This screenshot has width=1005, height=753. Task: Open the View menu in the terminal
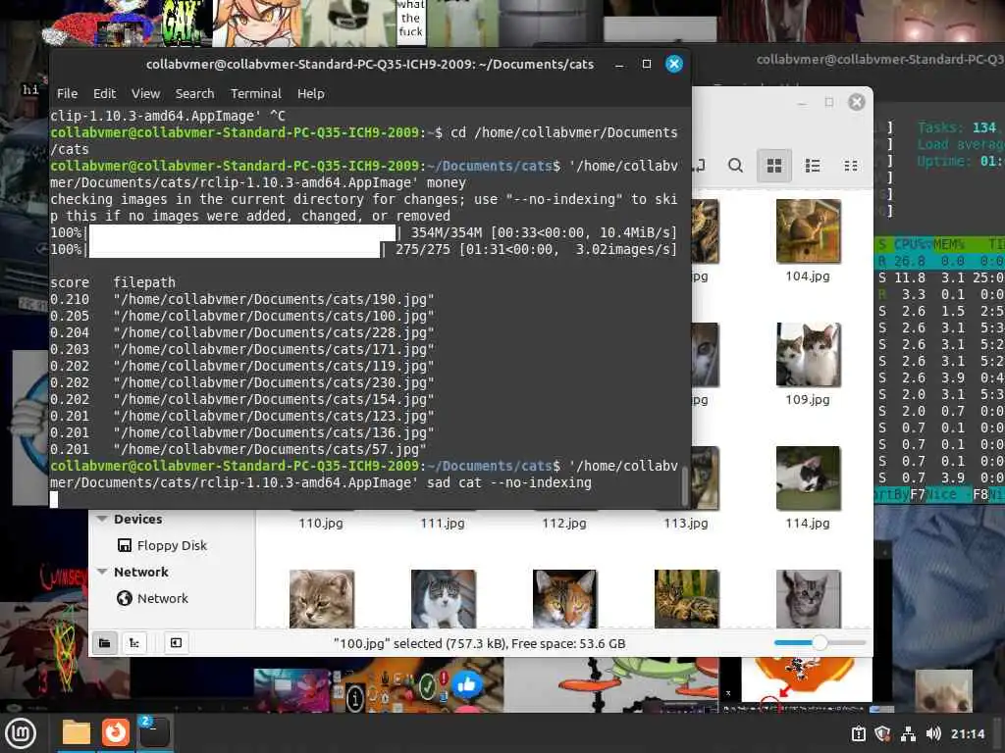coord(145,93)
